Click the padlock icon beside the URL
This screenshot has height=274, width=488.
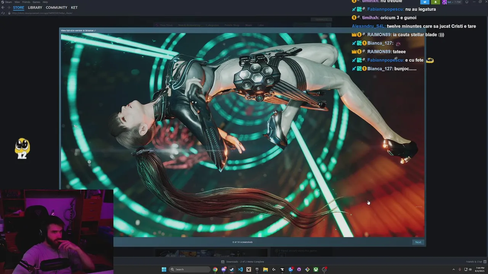point(9,13)
